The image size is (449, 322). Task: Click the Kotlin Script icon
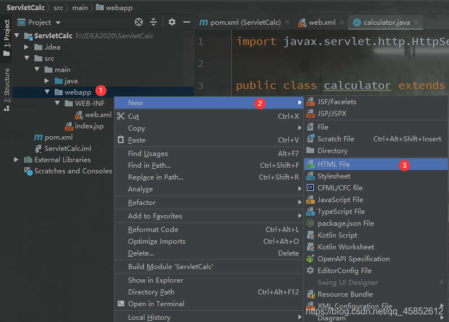coord(310,235)
